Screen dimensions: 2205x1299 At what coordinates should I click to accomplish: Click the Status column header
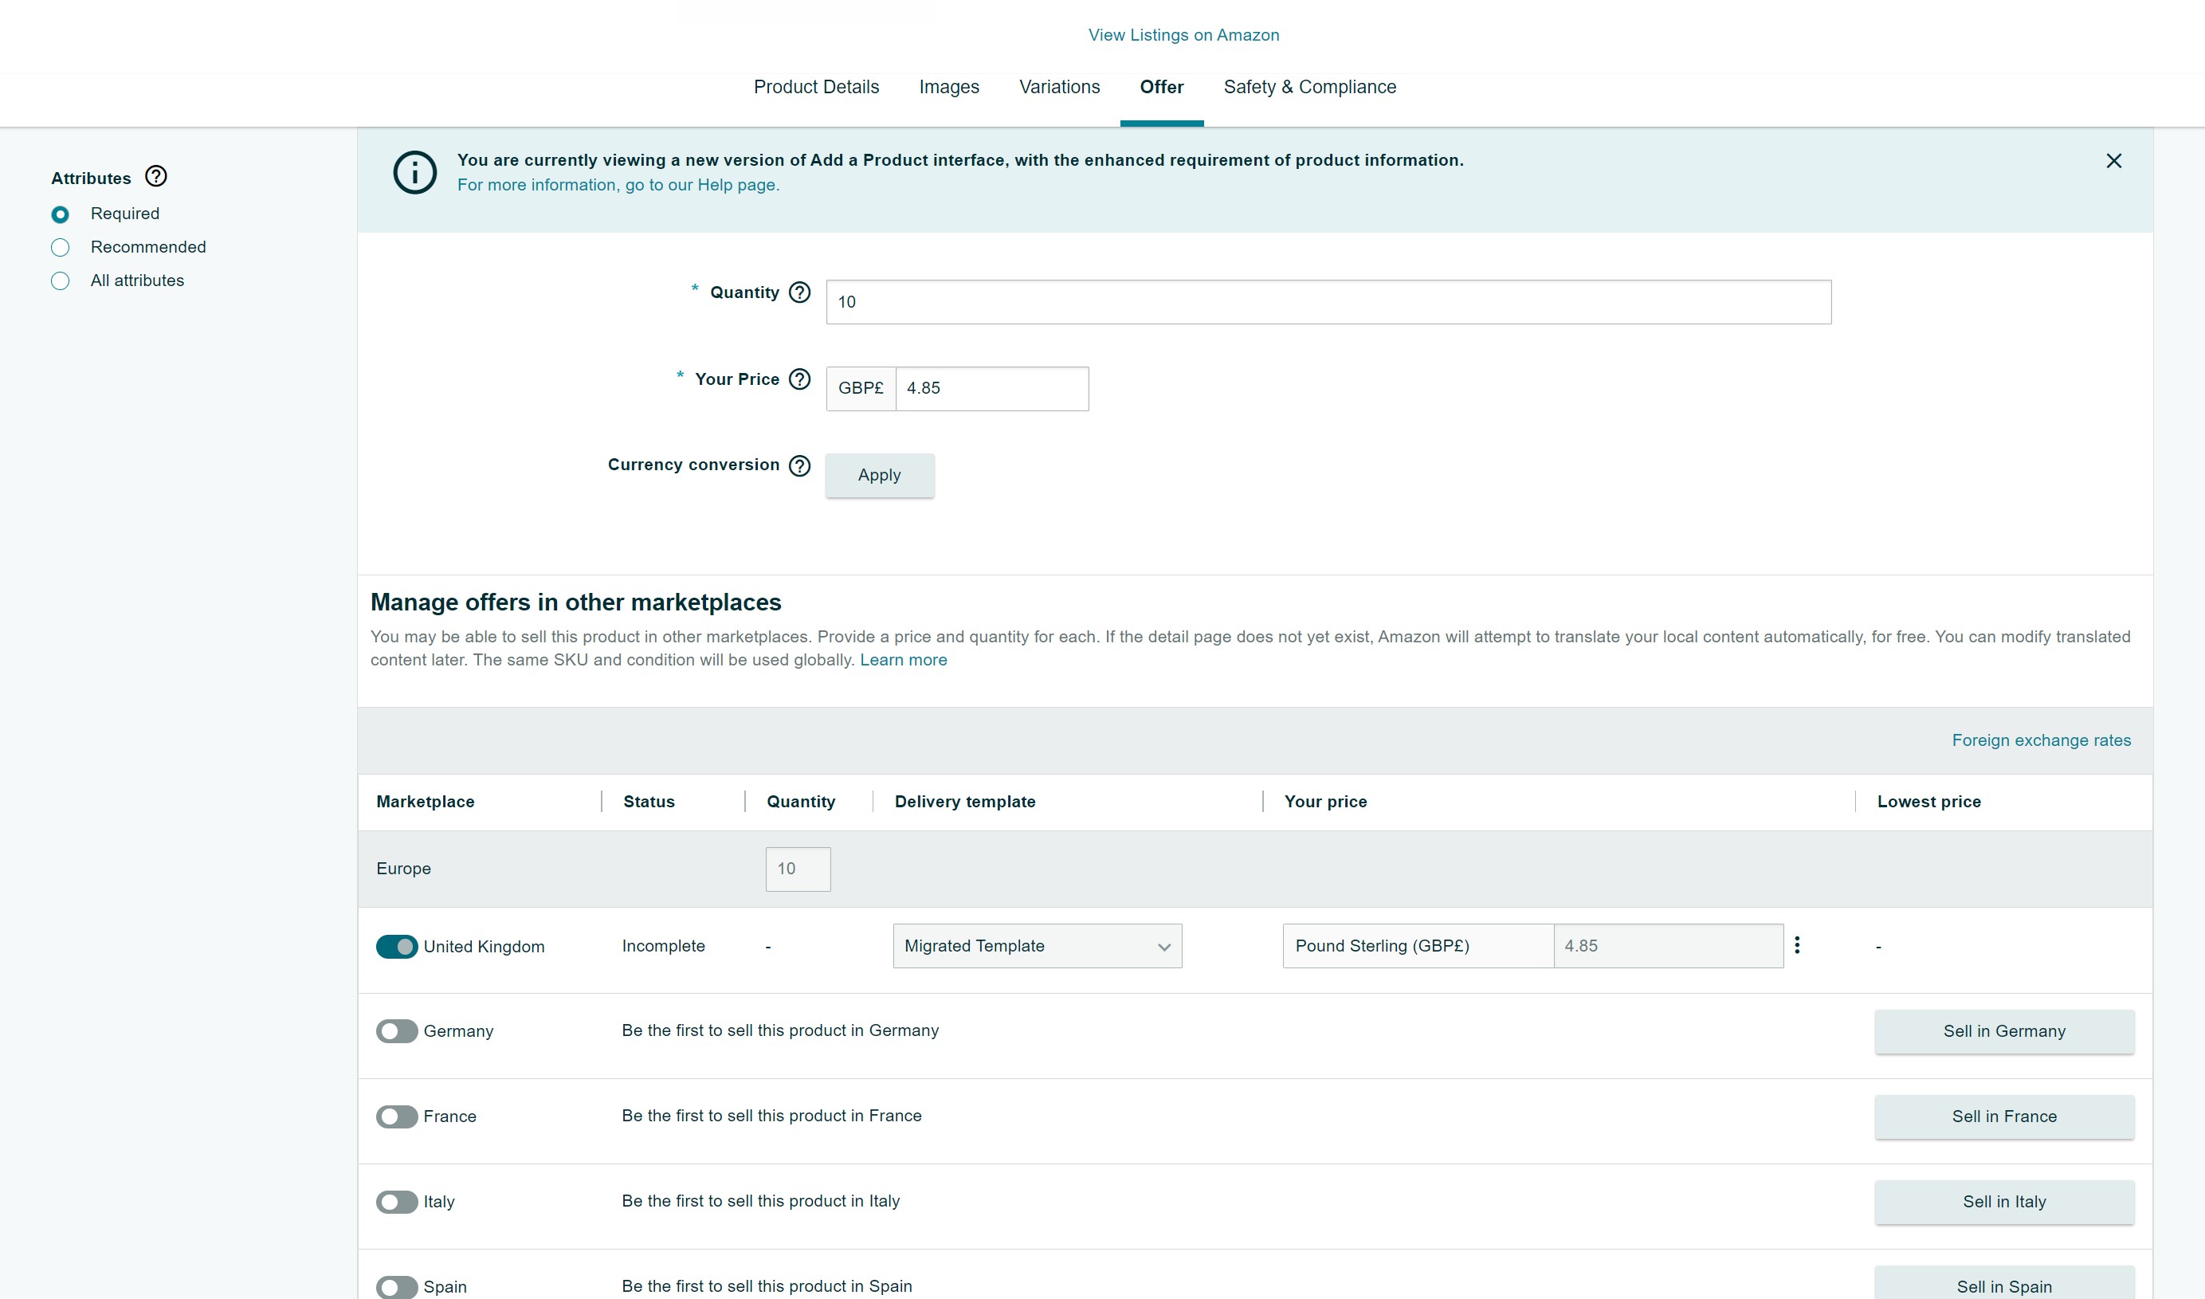pos(649,802)
